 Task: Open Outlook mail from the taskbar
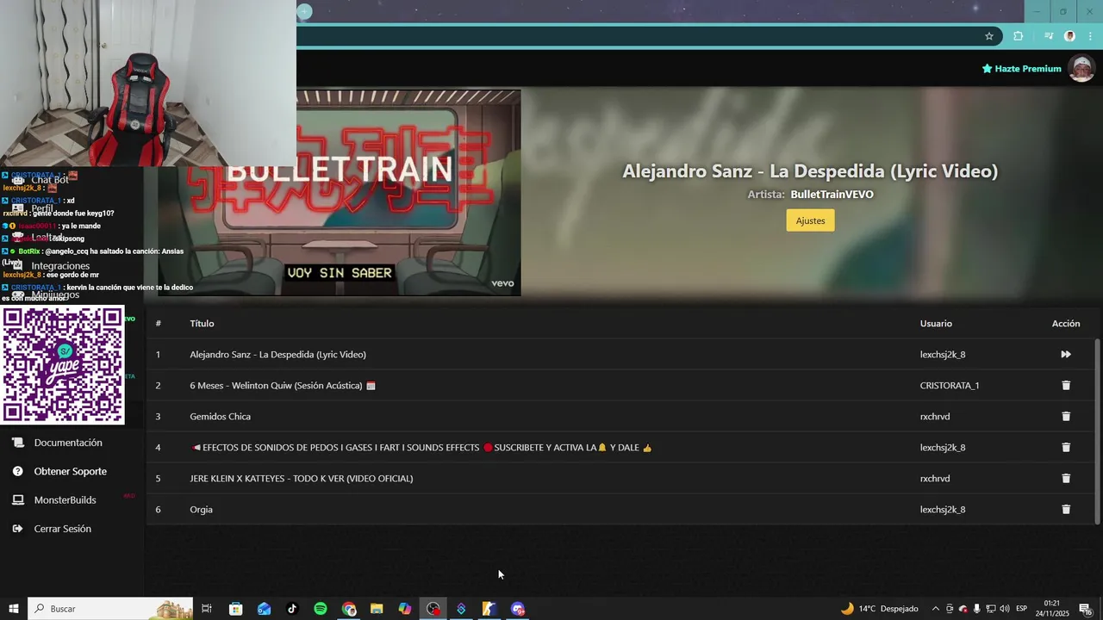pos(264,609)
